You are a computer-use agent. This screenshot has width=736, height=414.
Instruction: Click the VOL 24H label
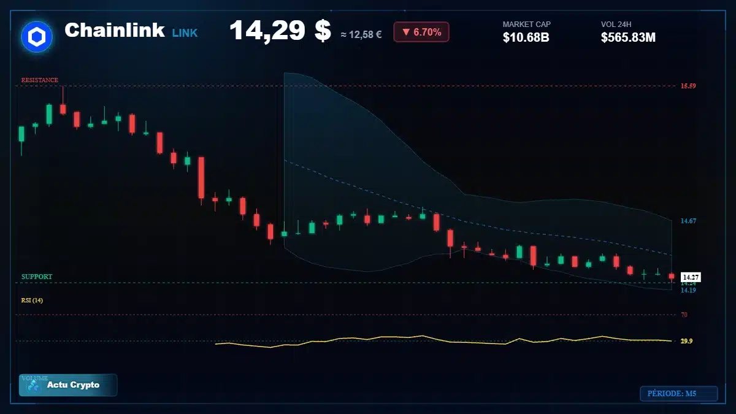[x=616, y=25]
